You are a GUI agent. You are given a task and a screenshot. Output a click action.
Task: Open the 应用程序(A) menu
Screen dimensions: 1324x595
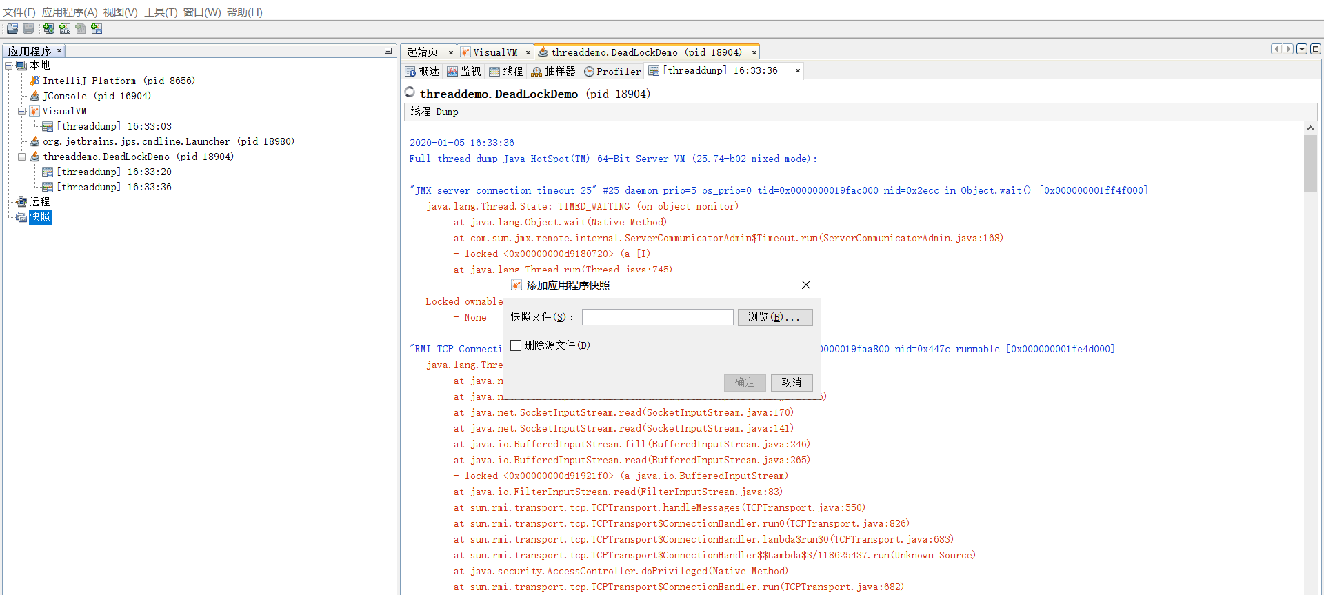point(70,12)
